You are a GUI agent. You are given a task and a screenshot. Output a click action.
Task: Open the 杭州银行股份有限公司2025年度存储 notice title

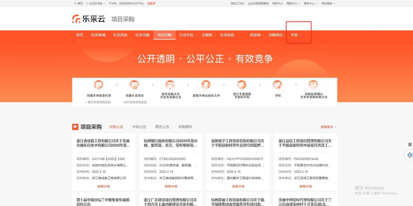coord(171,143)
